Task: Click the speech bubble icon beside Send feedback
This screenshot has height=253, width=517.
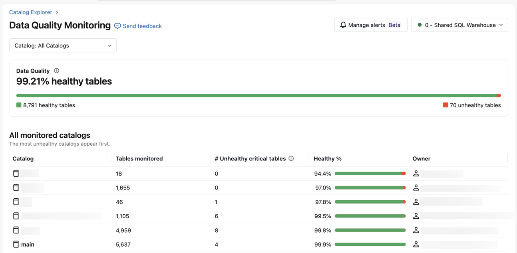Action: click(117, 26)
